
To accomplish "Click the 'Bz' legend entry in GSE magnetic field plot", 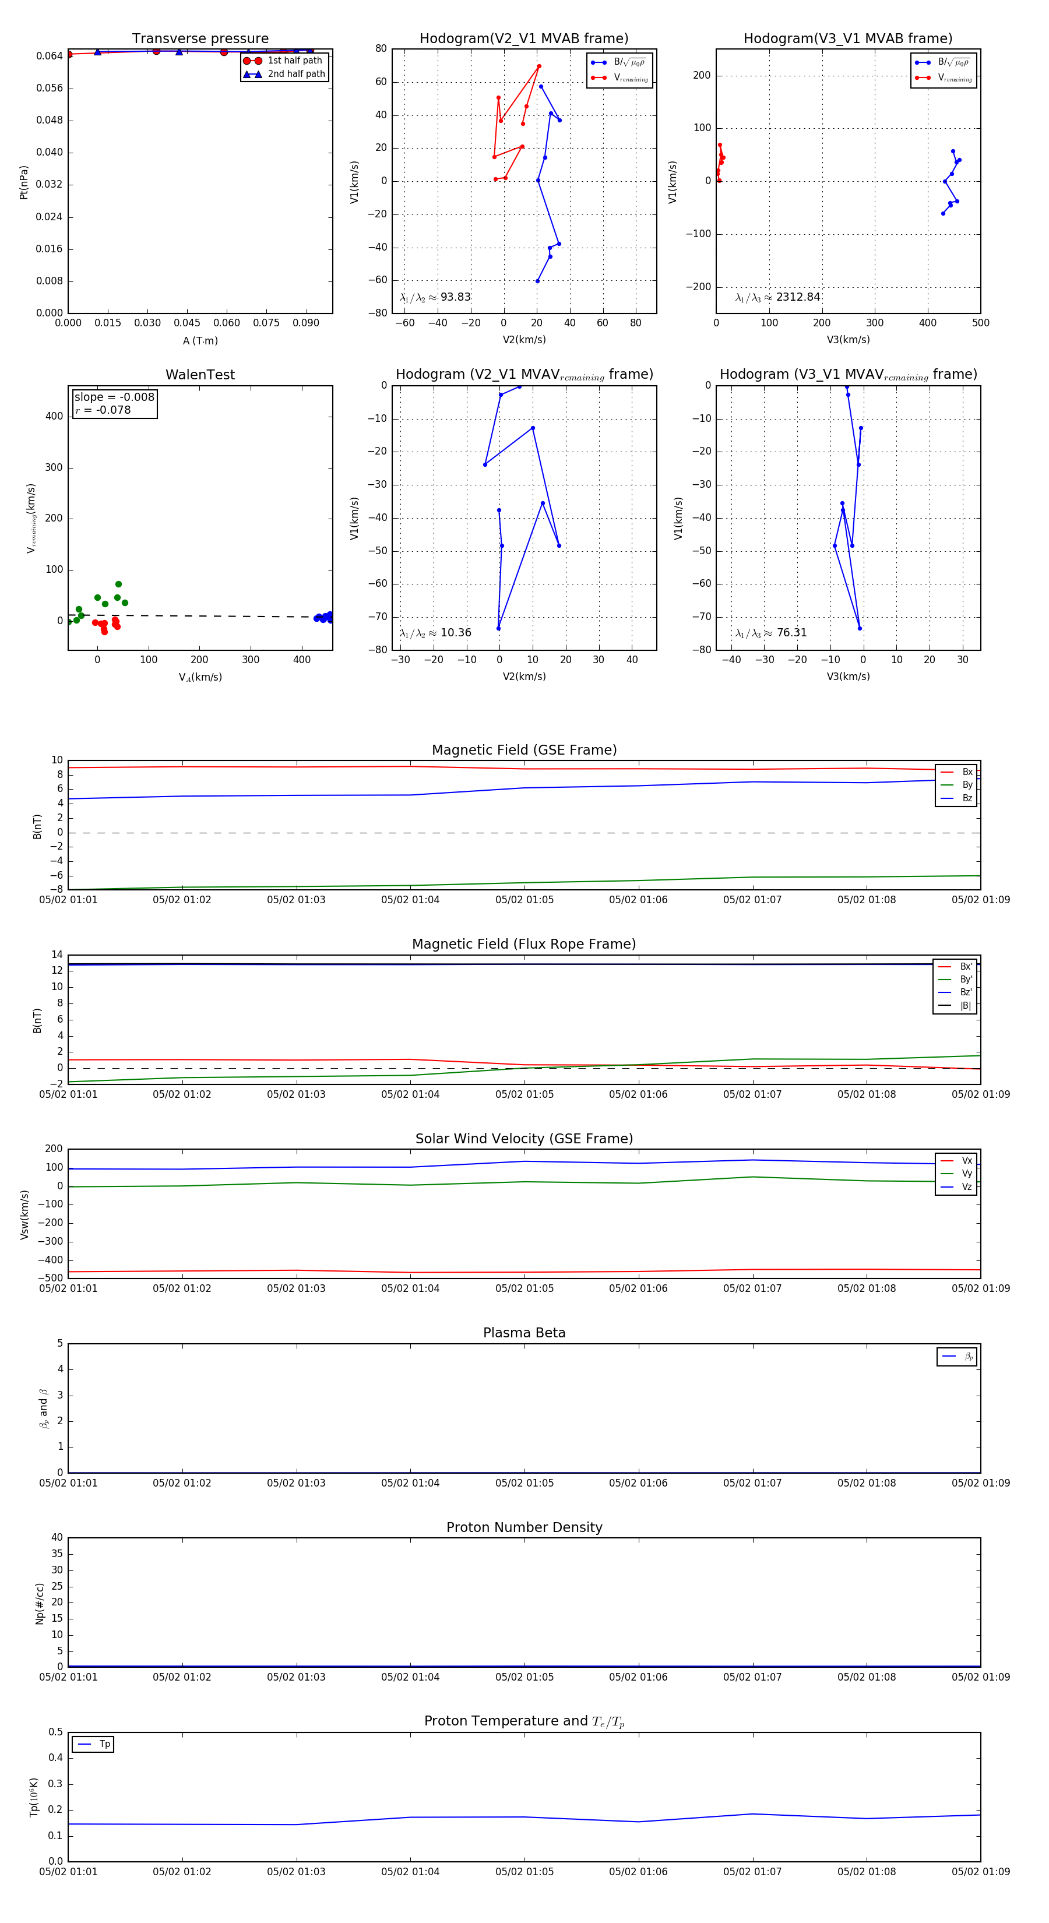I will point(956,798).
